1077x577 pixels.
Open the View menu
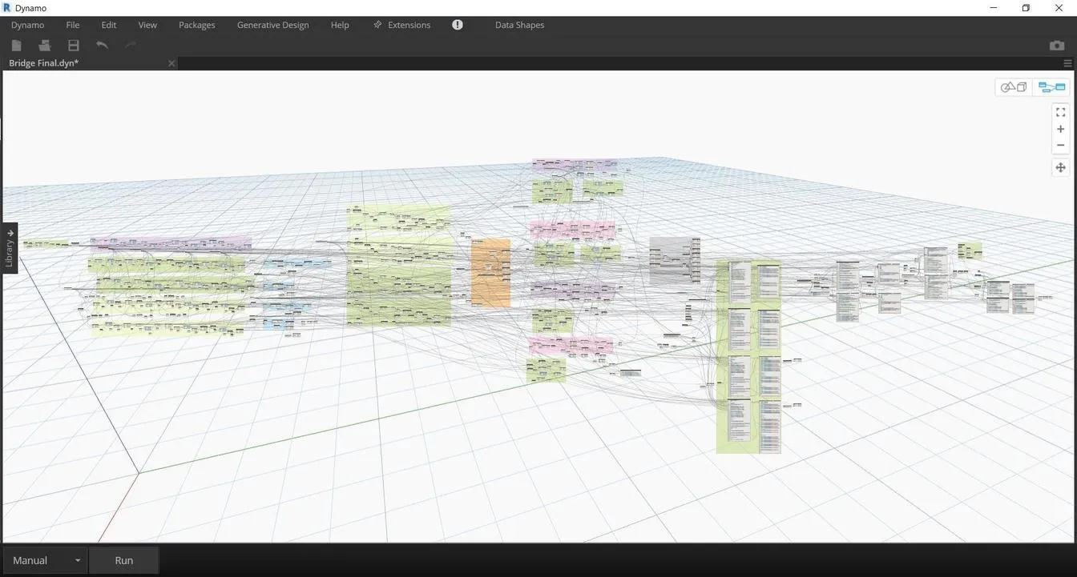click(x=147, y=25)
